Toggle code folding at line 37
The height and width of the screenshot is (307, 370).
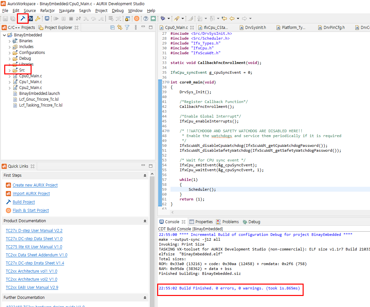click(168, 82)
